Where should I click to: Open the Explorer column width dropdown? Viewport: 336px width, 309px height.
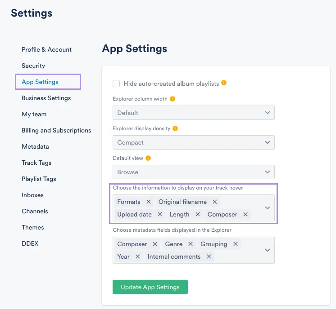pyautogui.click(x=193, y=113)
